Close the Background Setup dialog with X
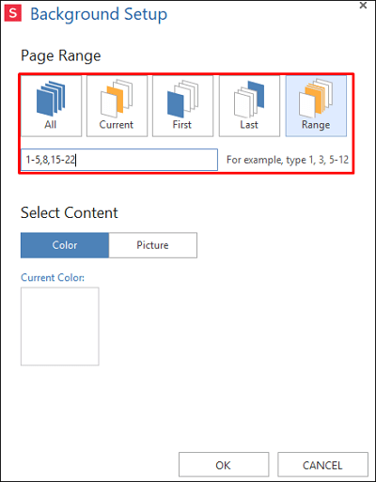Image resolution: width=376 pixels, height=482 pixels. [363, 6]
